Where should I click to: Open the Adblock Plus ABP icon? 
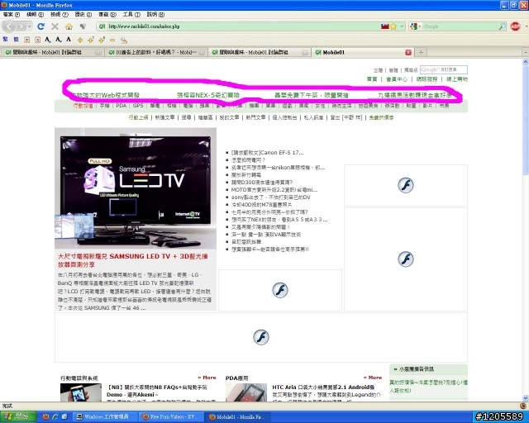(x=515, y=26)
